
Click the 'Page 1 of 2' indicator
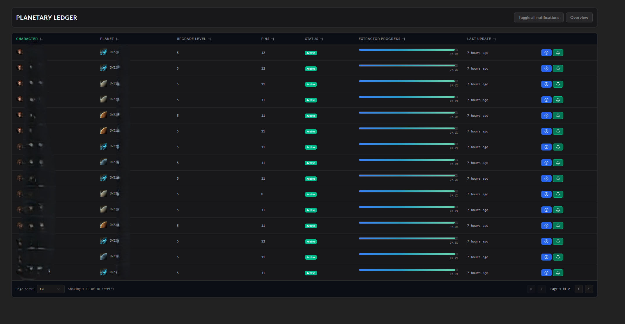[560, 289]
